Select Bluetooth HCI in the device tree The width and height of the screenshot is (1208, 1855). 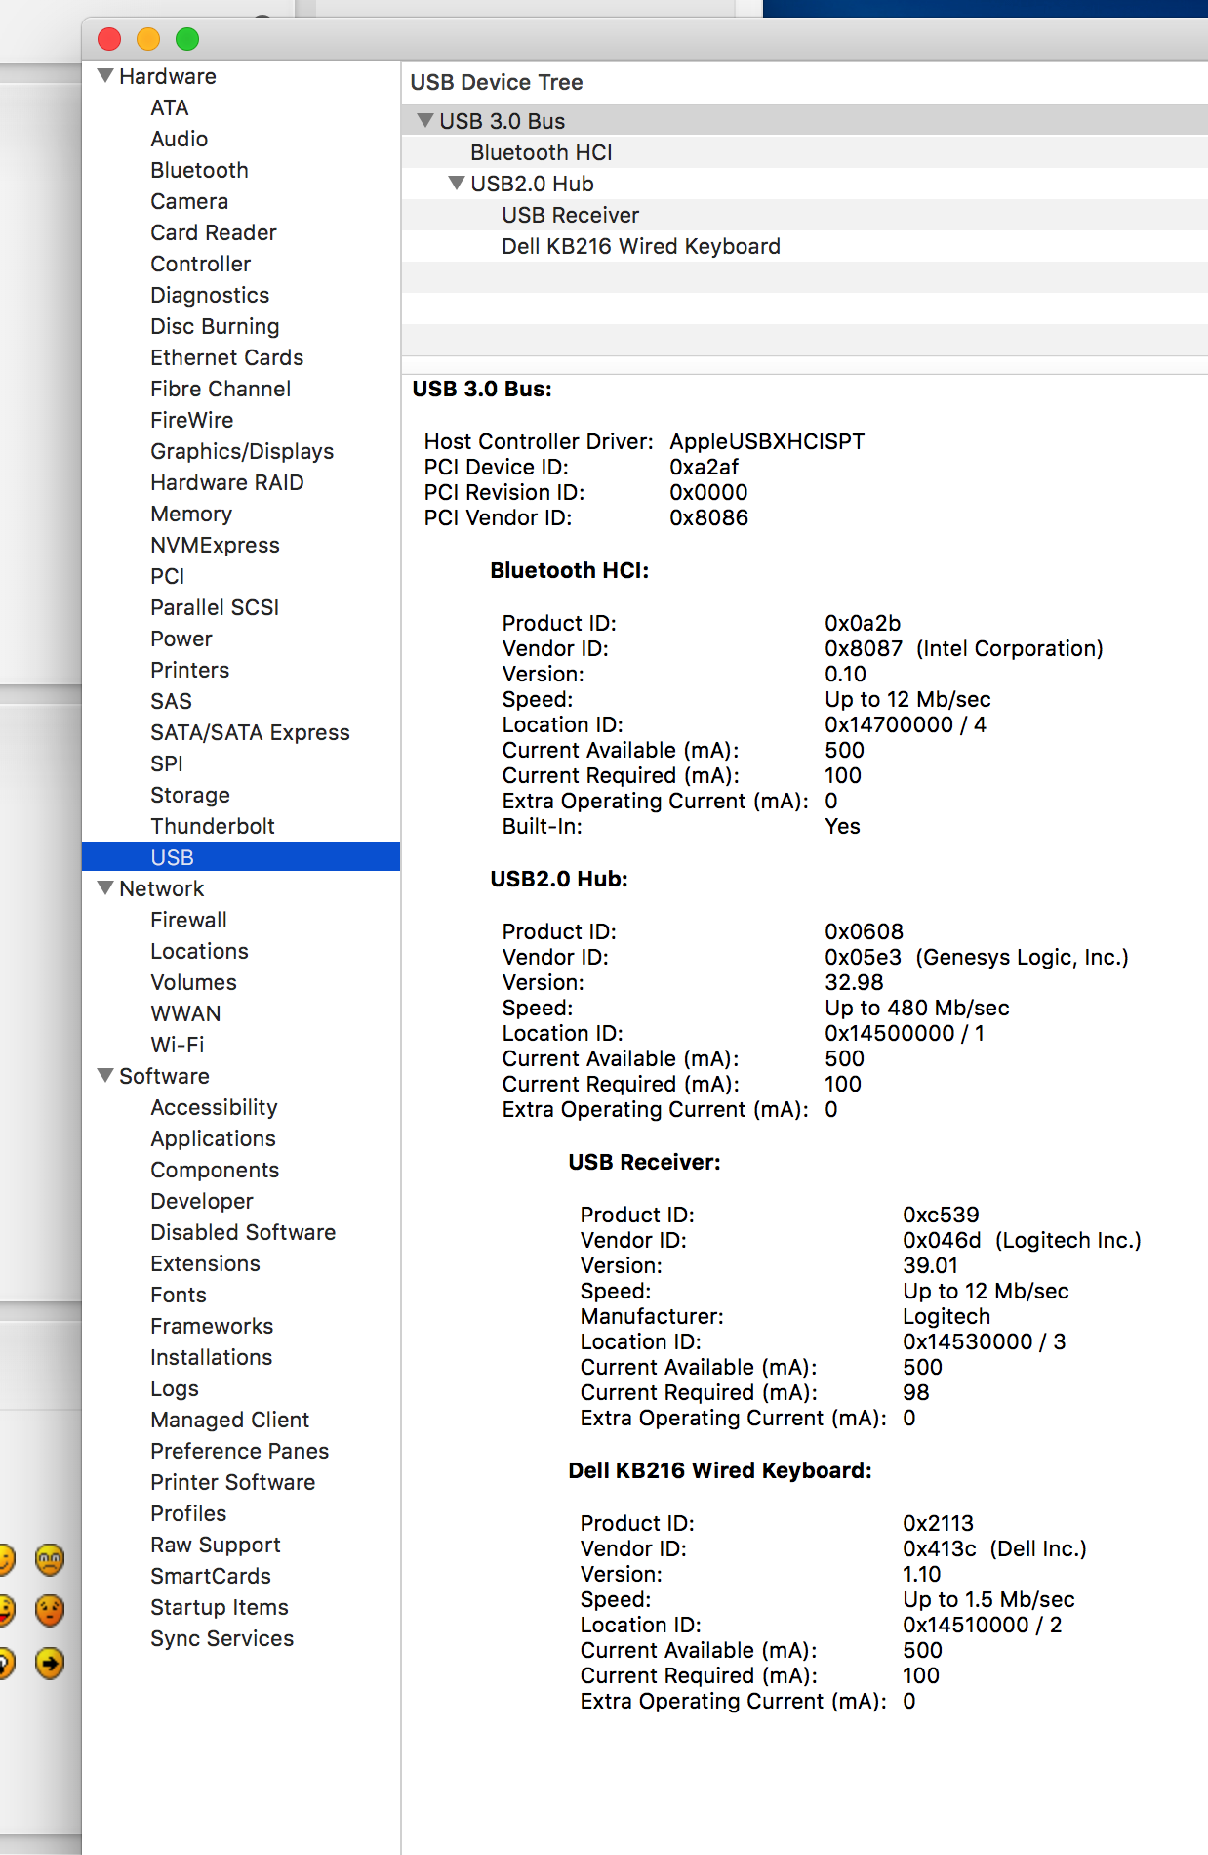541,152
